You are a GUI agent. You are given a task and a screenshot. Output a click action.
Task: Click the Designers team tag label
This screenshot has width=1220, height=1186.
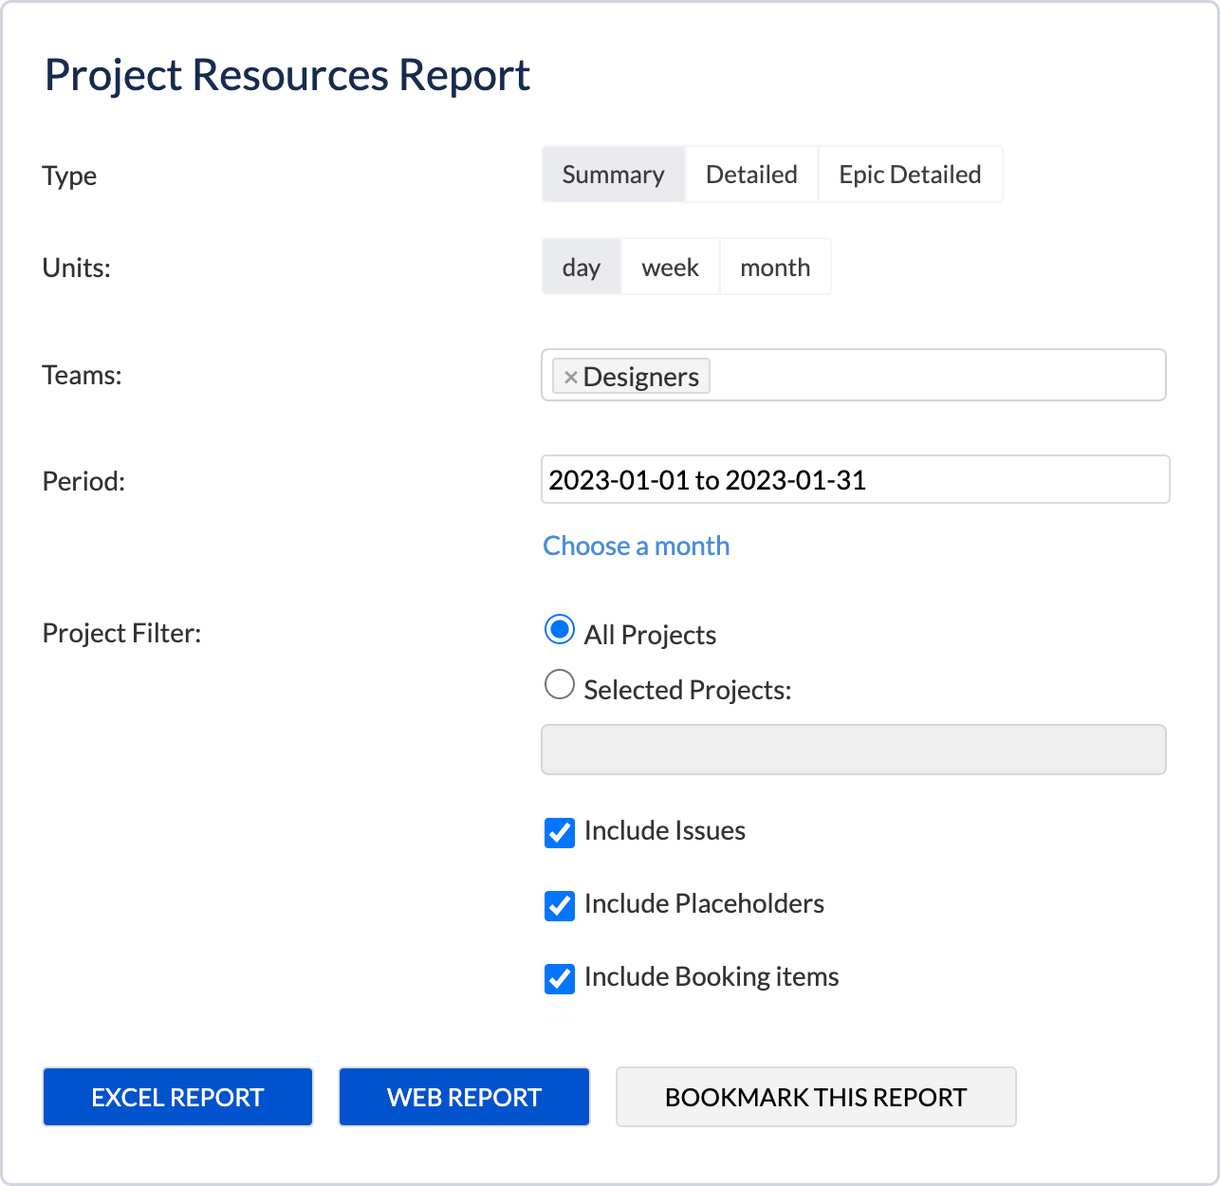point(640,377)
